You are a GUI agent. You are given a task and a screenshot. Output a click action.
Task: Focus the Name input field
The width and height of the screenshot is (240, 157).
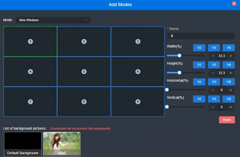coord(201,36)
